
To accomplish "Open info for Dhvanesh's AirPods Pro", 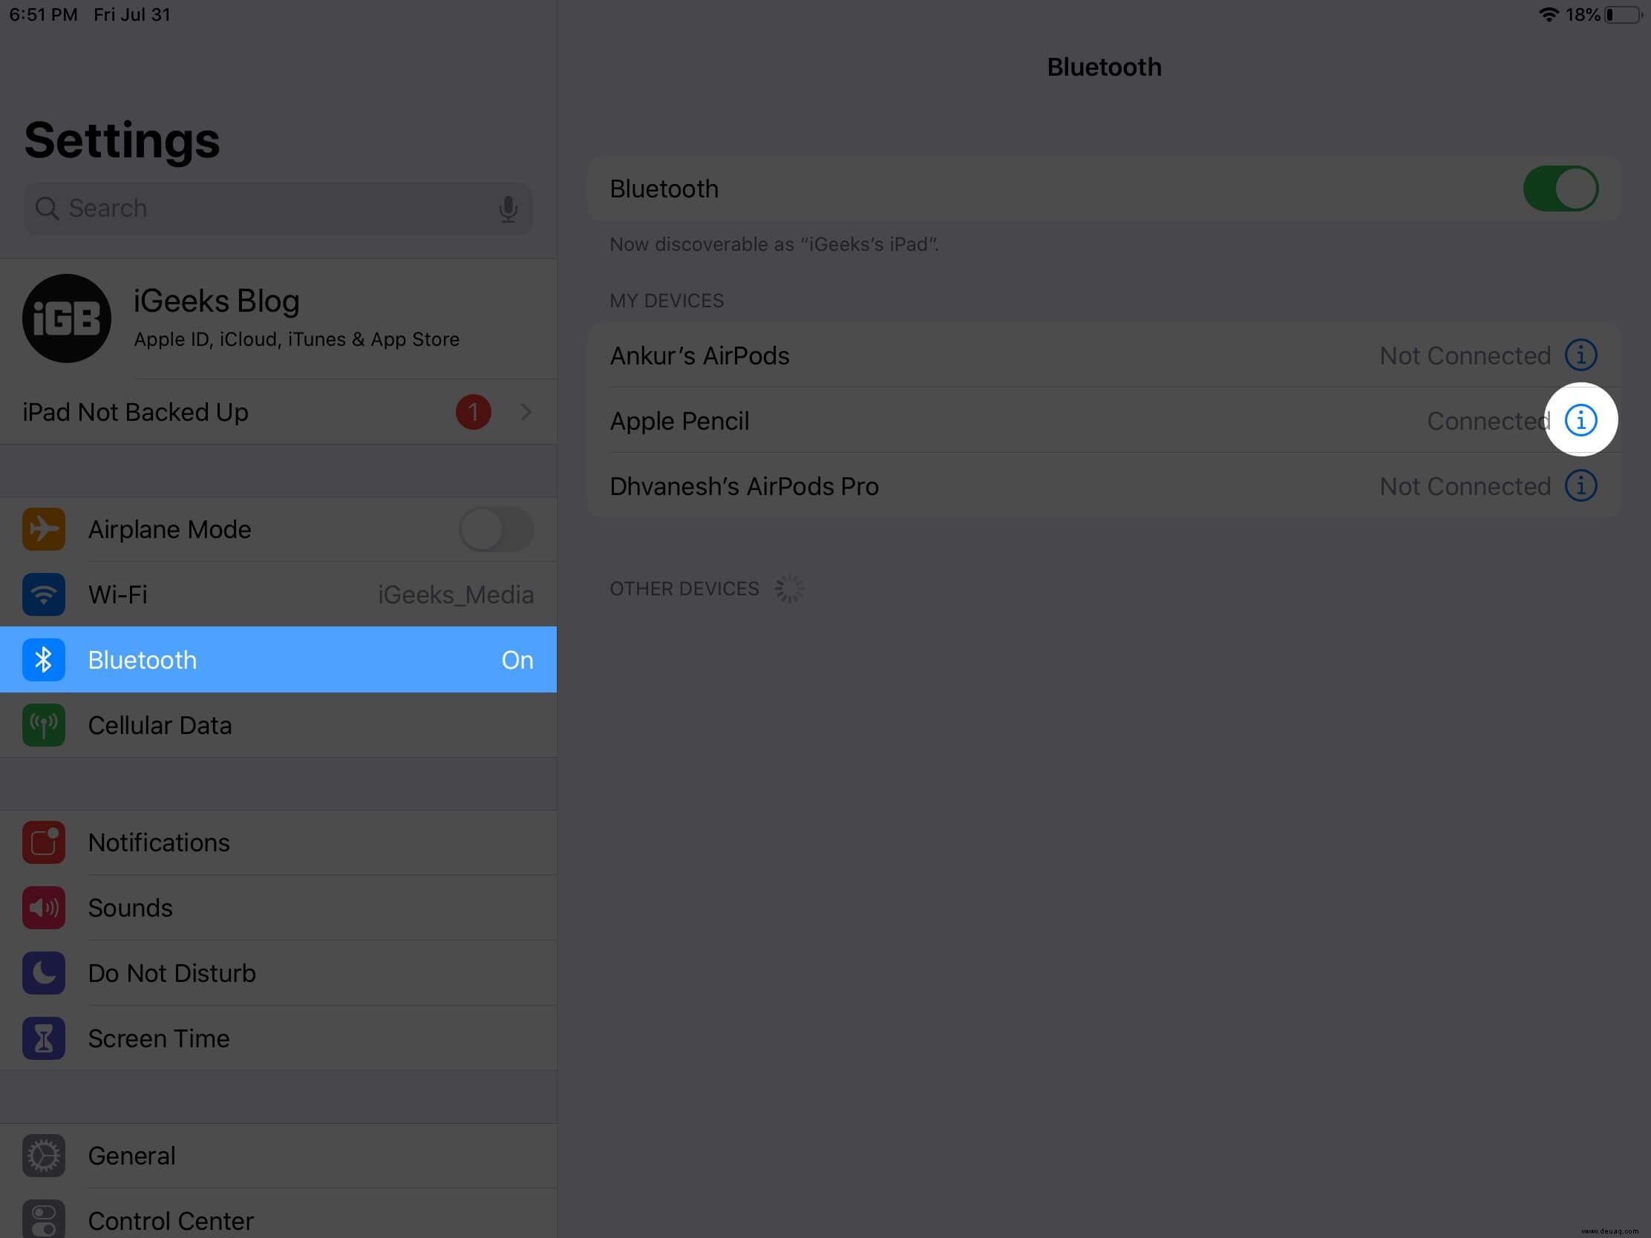I will (1582, 485).
